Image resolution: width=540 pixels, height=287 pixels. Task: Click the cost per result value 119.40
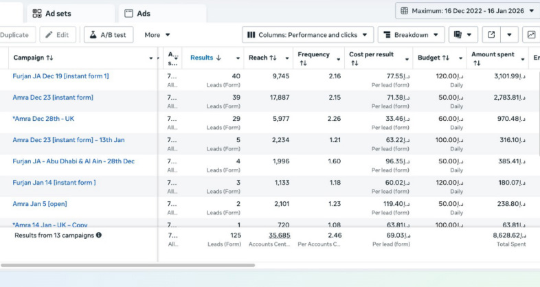396,204
